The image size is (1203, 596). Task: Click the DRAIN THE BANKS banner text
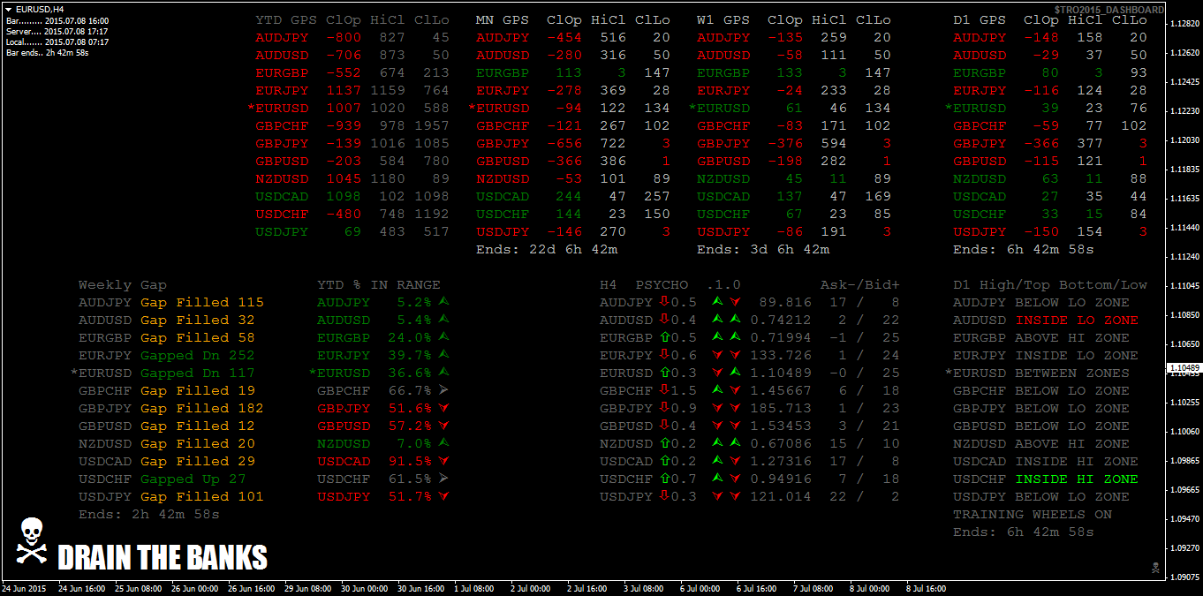[x=163, y=557]
